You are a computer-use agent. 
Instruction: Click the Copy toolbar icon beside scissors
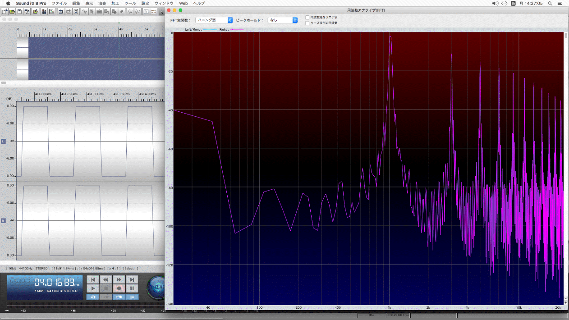(92, 11)
